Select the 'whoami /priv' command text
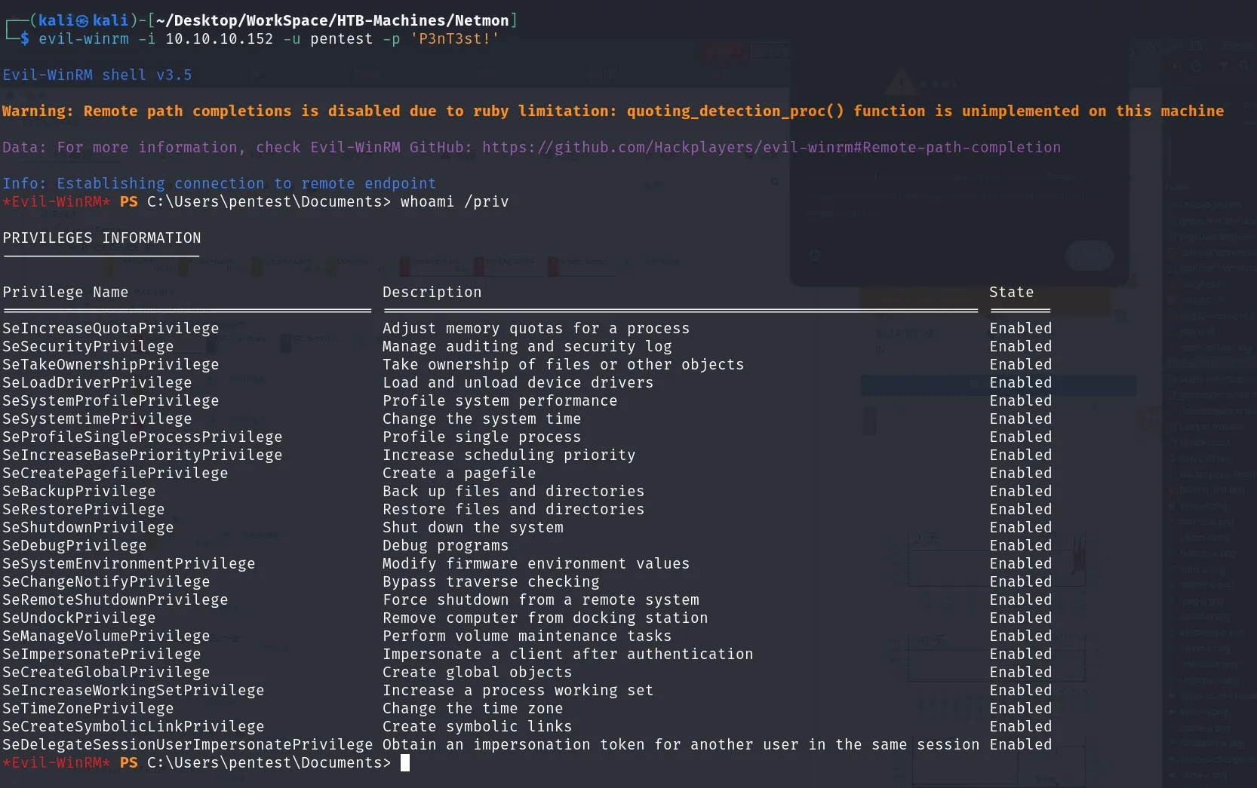The image size is (1257, 788). click(x=455, y=202)
